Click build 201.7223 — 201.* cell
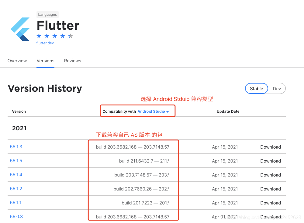This screenshot has width=304, height=223. 146,203
